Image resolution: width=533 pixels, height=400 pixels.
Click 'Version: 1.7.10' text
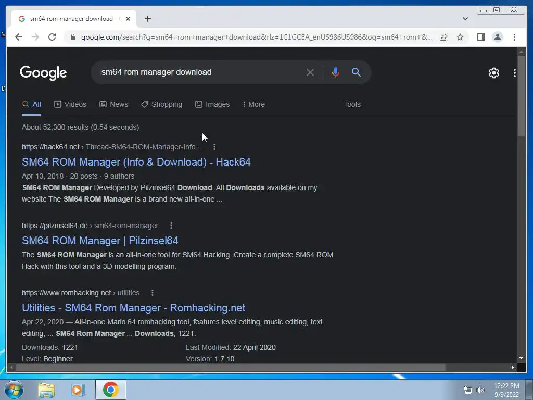(x=210, y=359)
